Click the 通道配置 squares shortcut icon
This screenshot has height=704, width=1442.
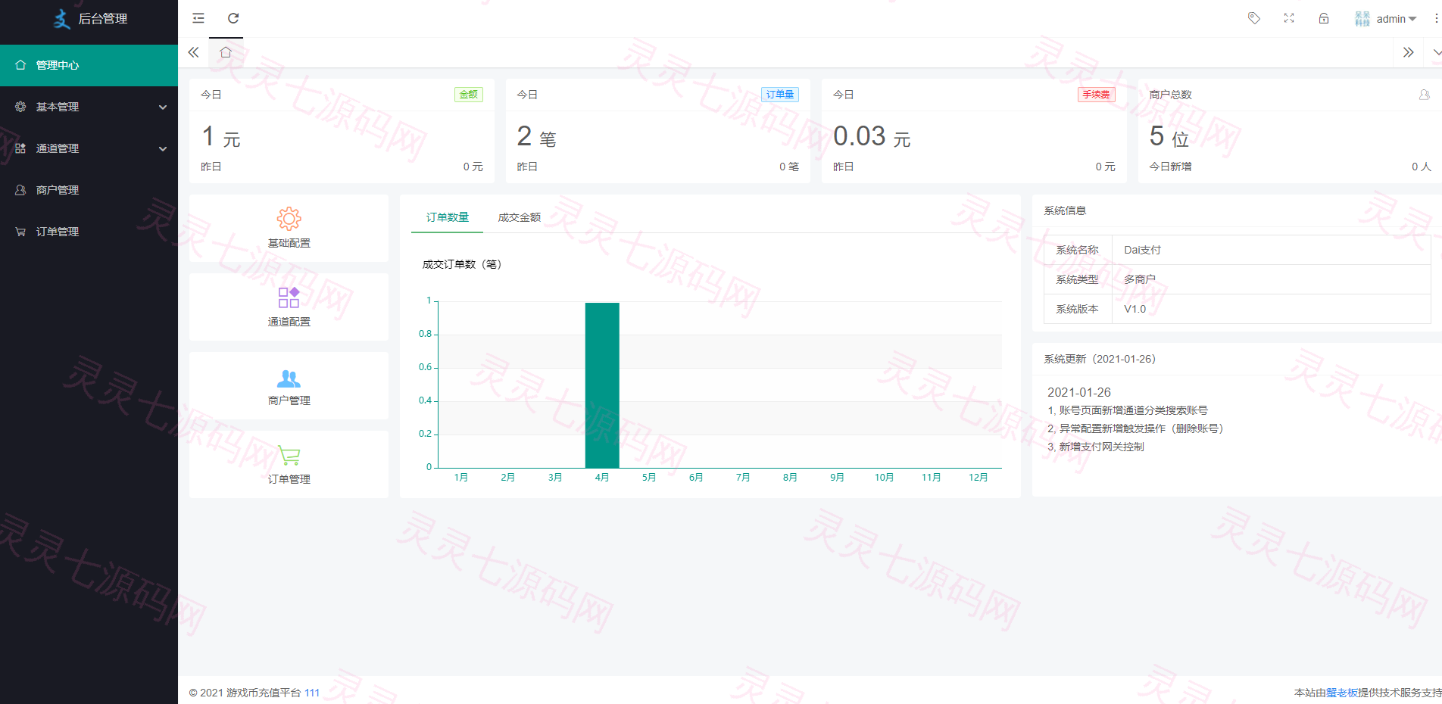pyautogui.click(x=289, y=297)
